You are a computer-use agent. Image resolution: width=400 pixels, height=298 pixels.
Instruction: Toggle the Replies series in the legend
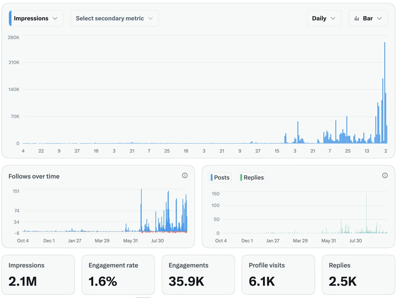[252, 177]
